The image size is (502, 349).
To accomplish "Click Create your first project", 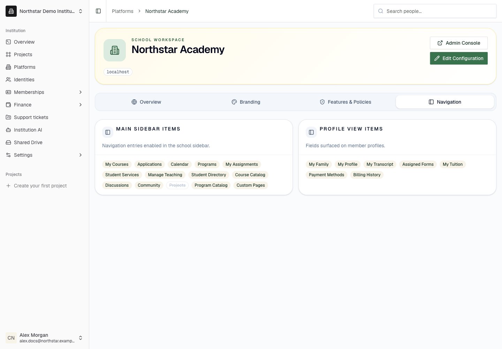I will tap(45, 186).
